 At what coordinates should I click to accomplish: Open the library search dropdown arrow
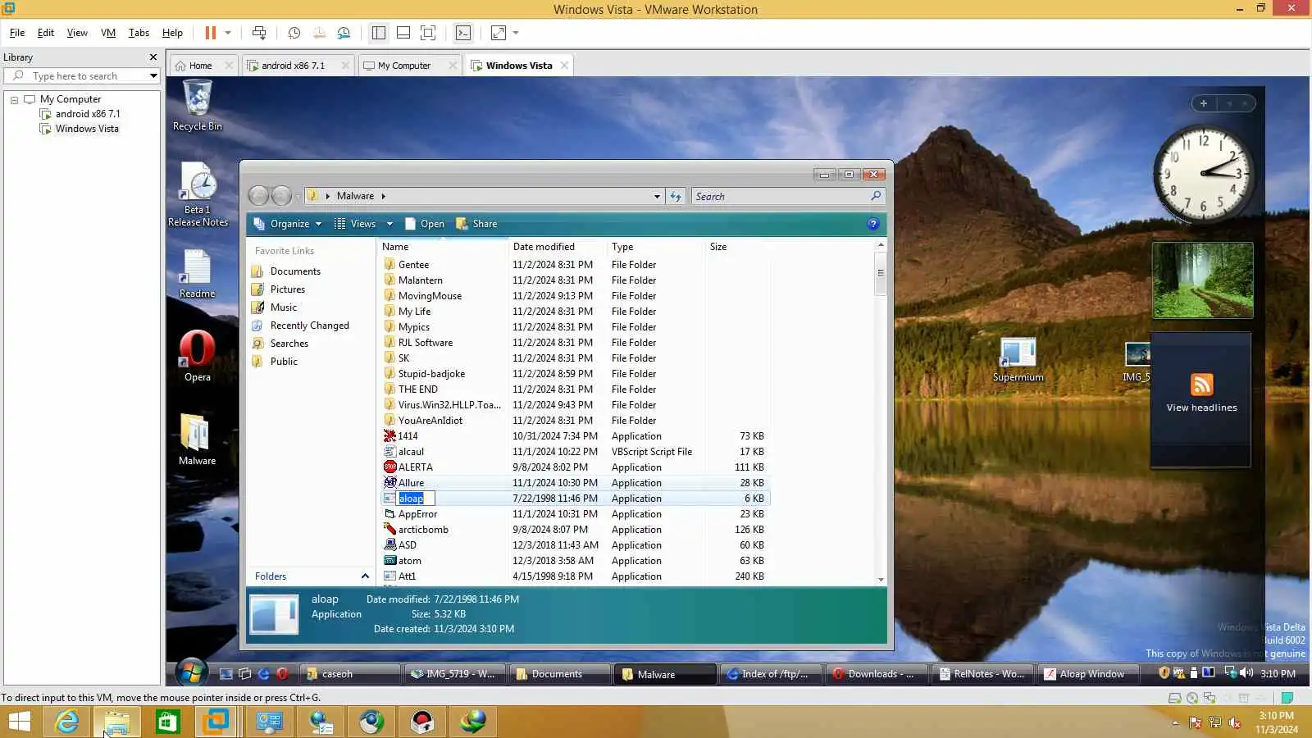153,76
